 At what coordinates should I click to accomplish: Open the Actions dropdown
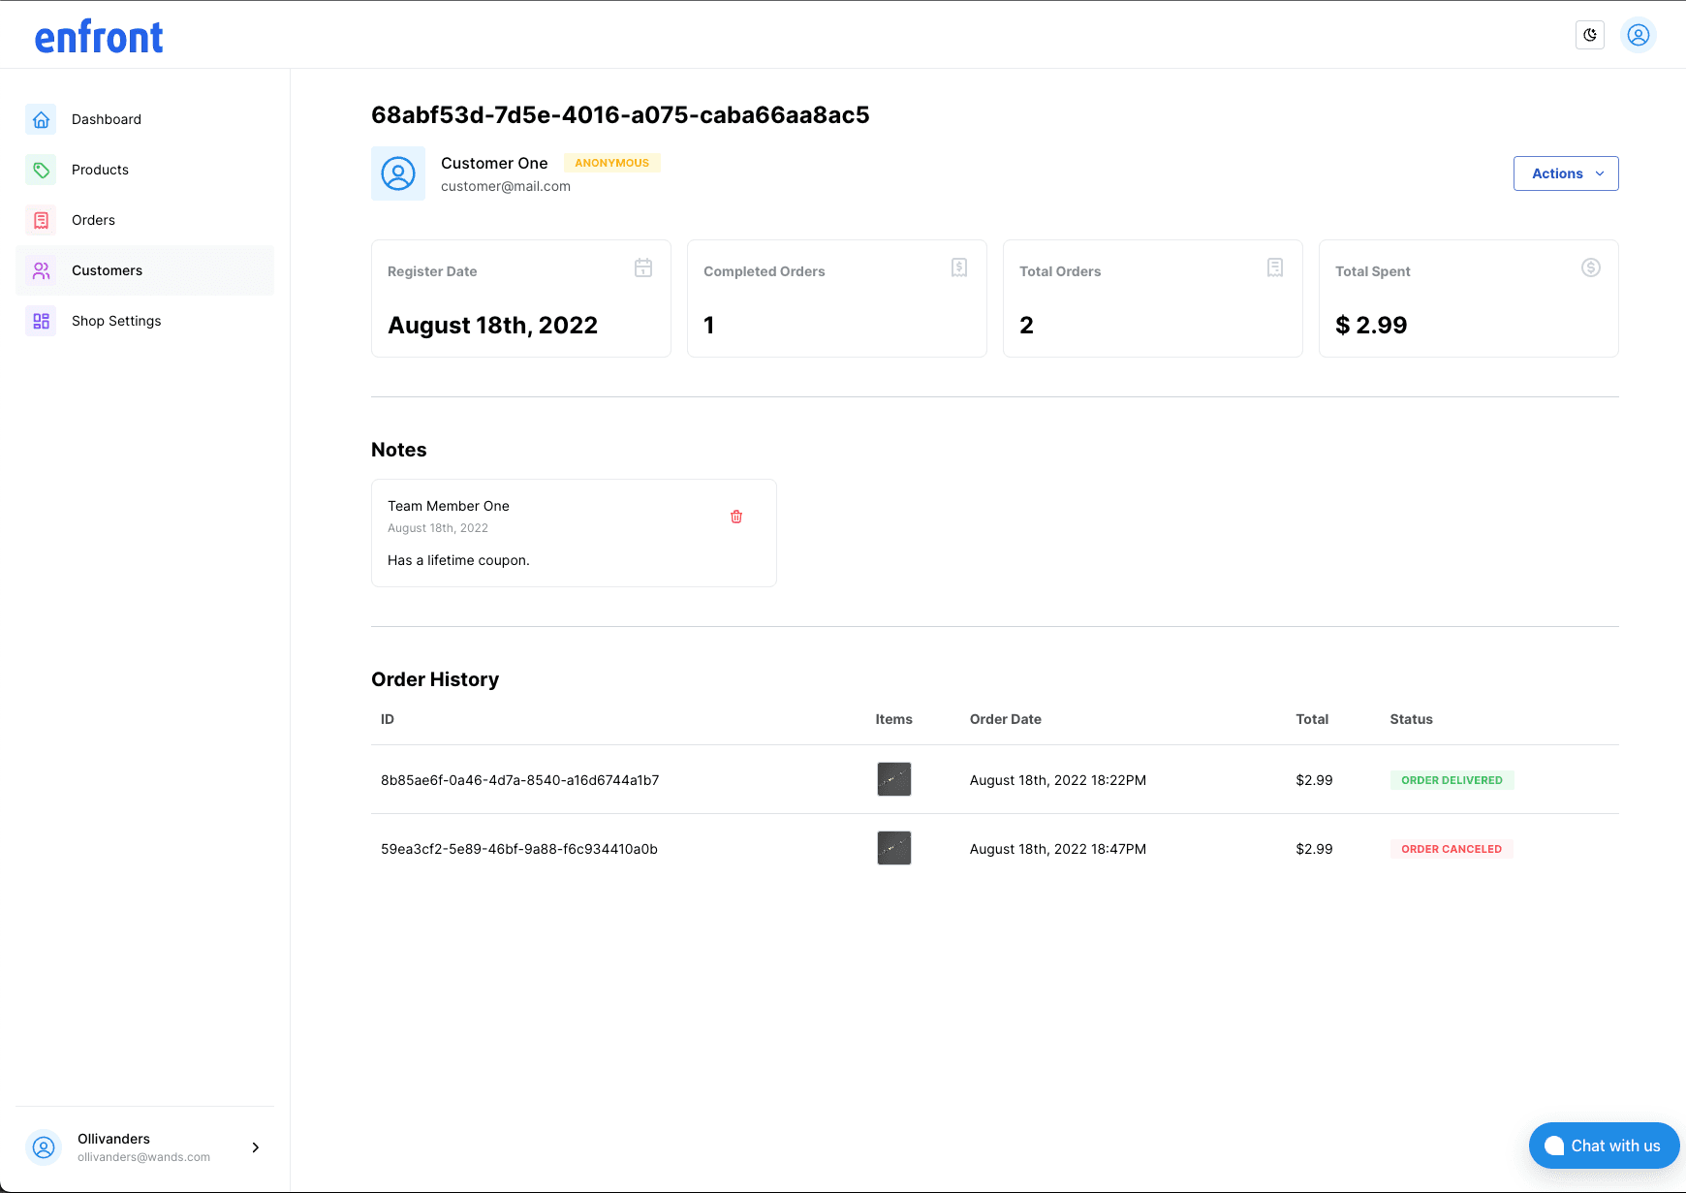[1565, 173]
